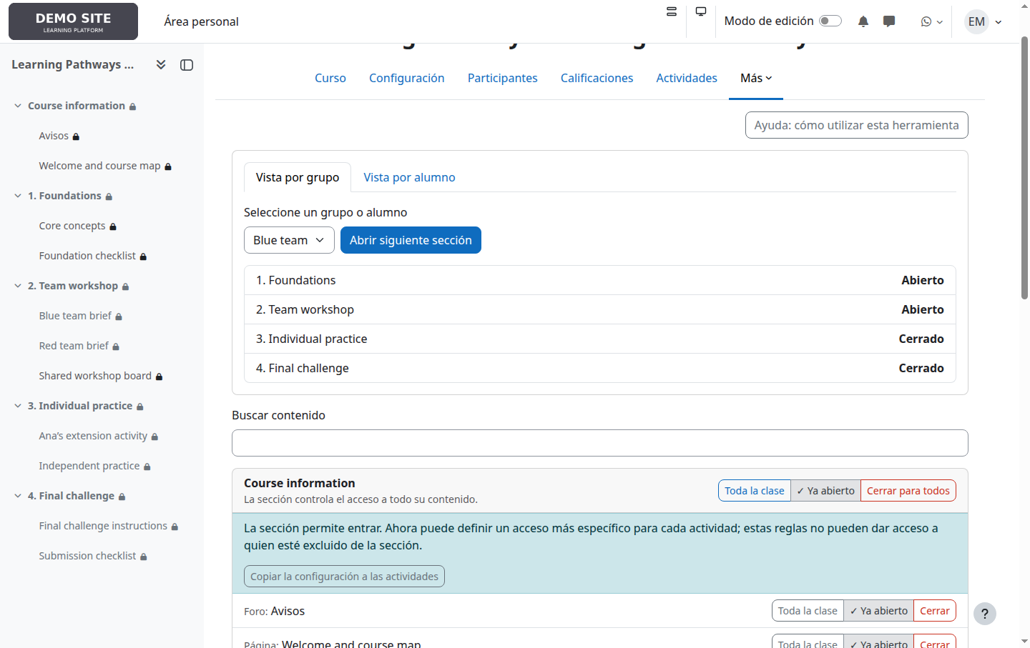Select Vista por grupo tab

click(x=298, y=177)
